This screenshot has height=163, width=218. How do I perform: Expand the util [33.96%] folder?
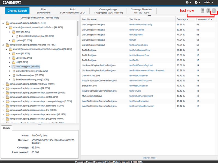tap(10, 62)
